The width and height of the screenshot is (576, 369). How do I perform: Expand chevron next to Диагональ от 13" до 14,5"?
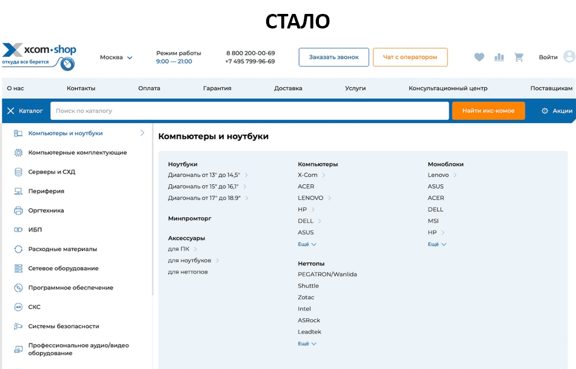coord(246,175)
